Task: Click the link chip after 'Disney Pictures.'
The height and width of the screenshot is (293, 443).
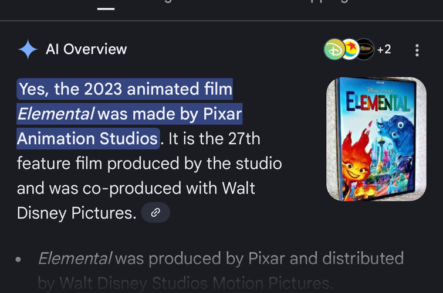Action: click(155, 213)
